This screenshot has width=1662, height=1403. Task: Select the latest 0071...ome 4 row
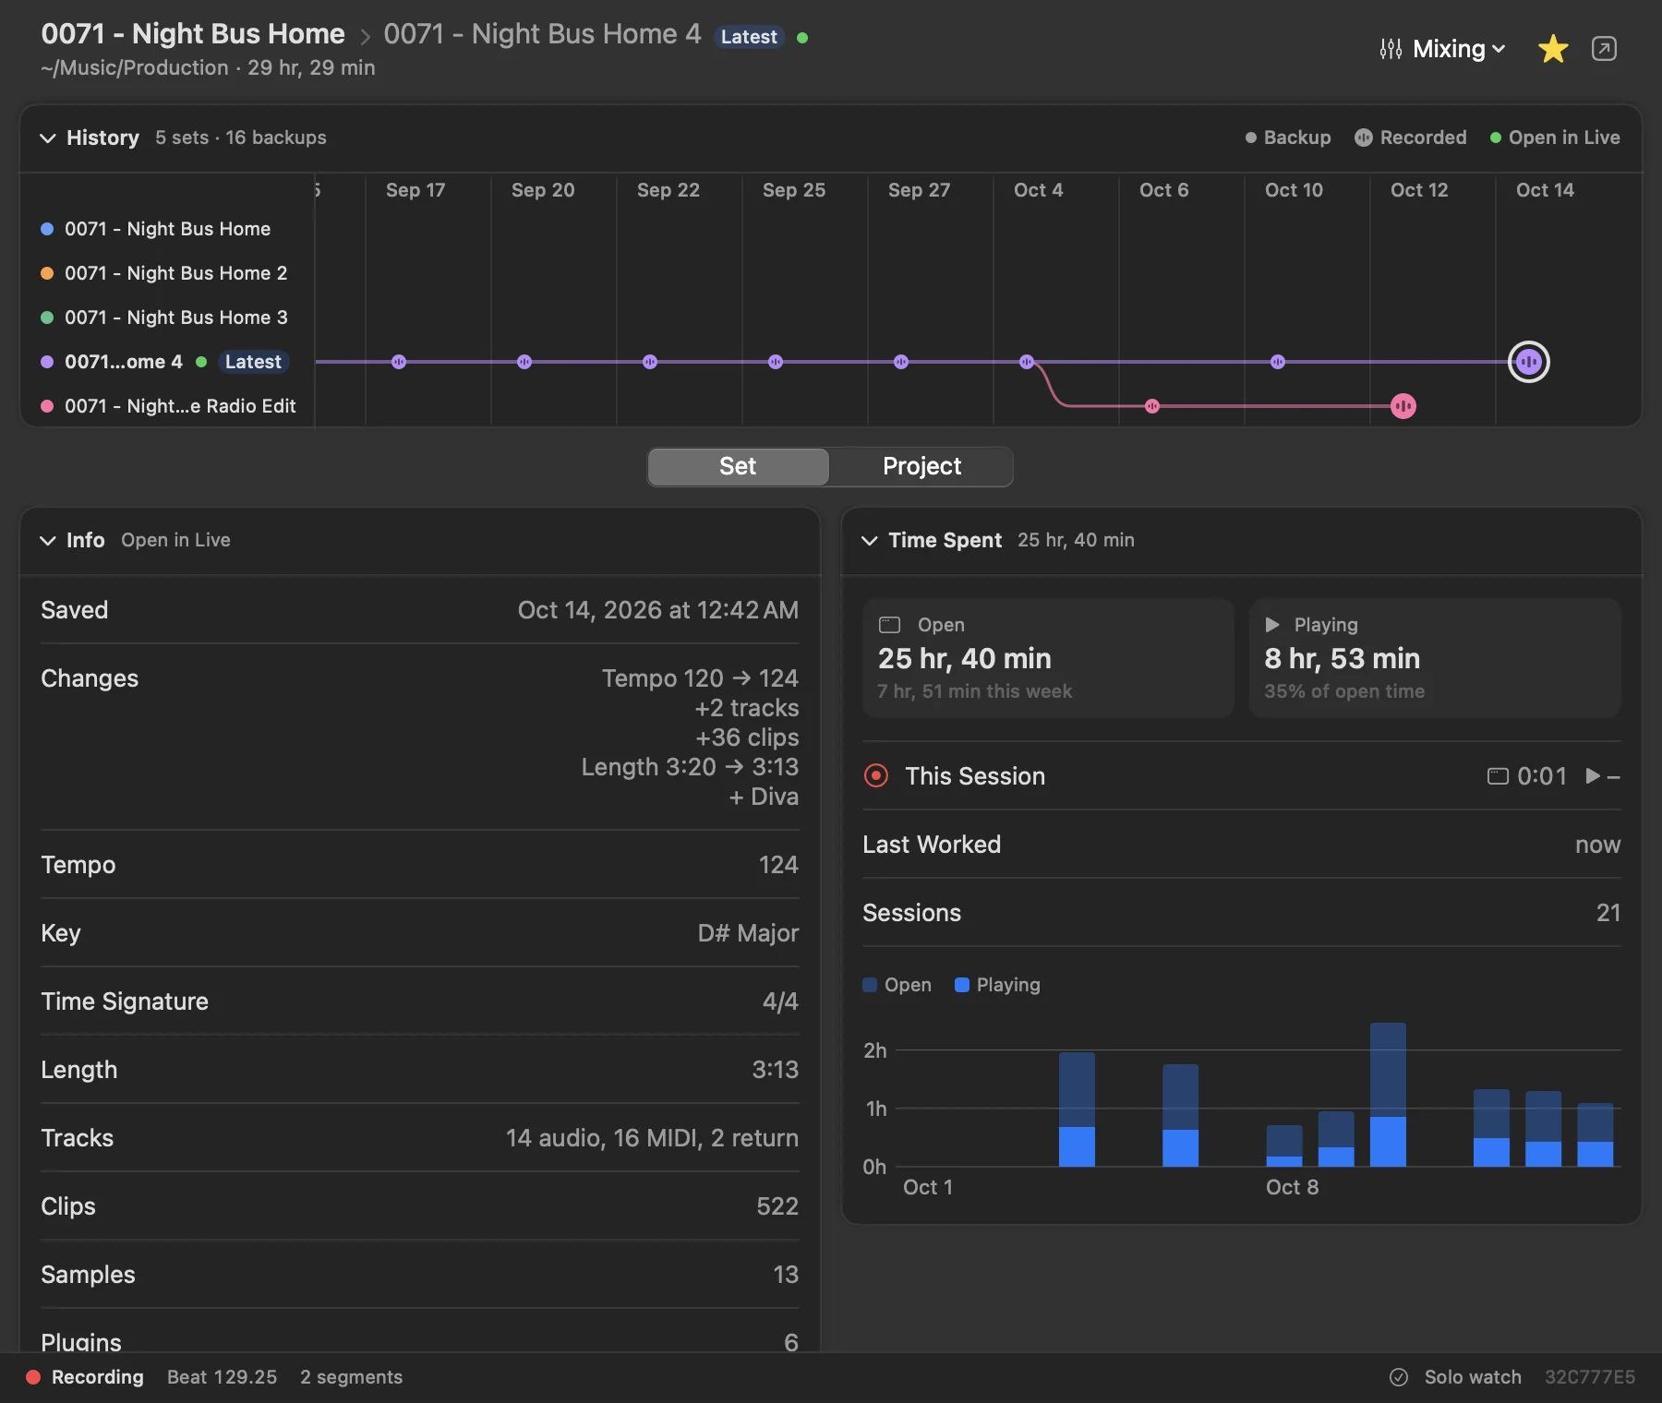pyautogui.click(x=166, y=362)
